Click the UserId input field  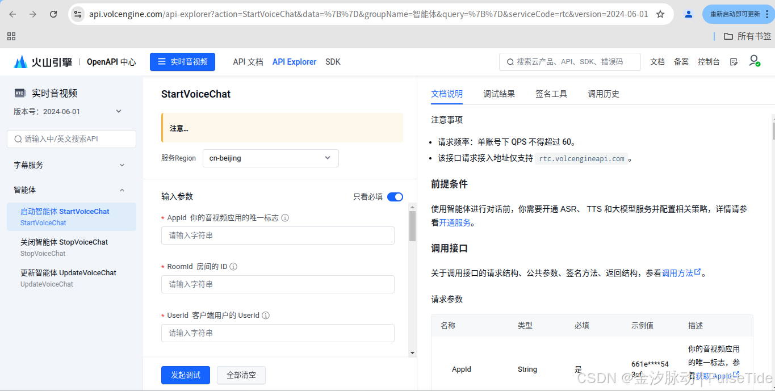(278, 333)
